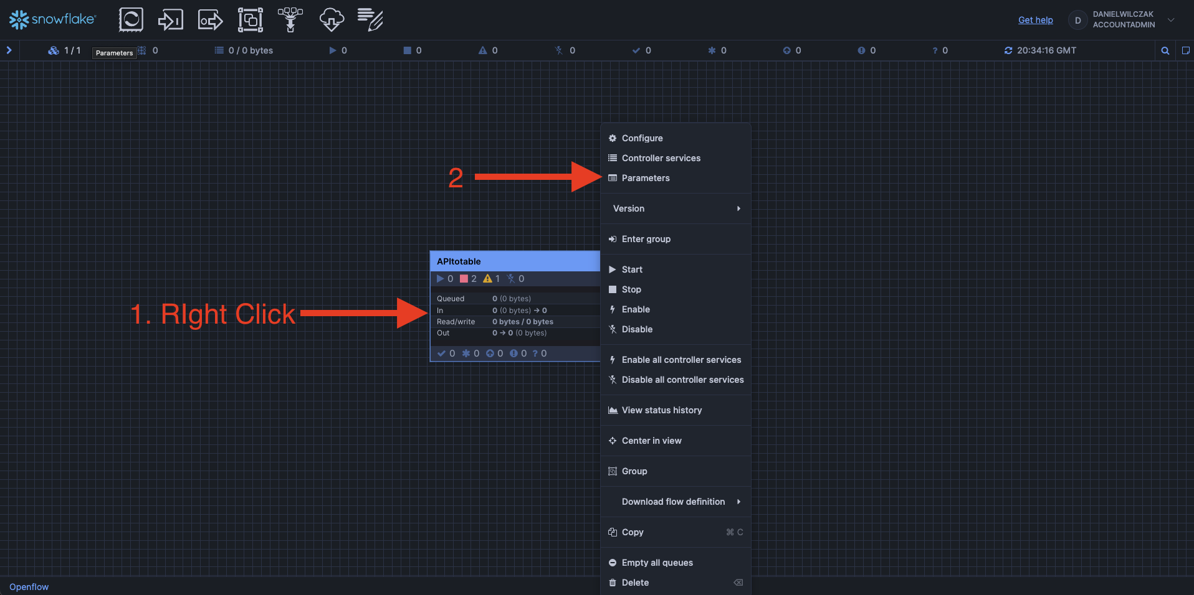Image resolution: width=1194 pixels, height=595 pixels.
Task: Select the Funnel toolbar icon
Action: (290, 20)
